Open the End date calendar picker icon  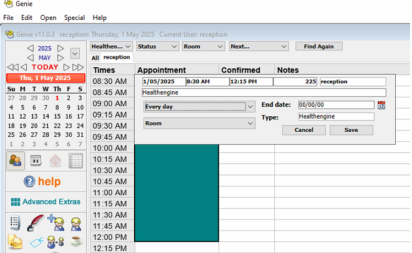click(x=381, y=105)
